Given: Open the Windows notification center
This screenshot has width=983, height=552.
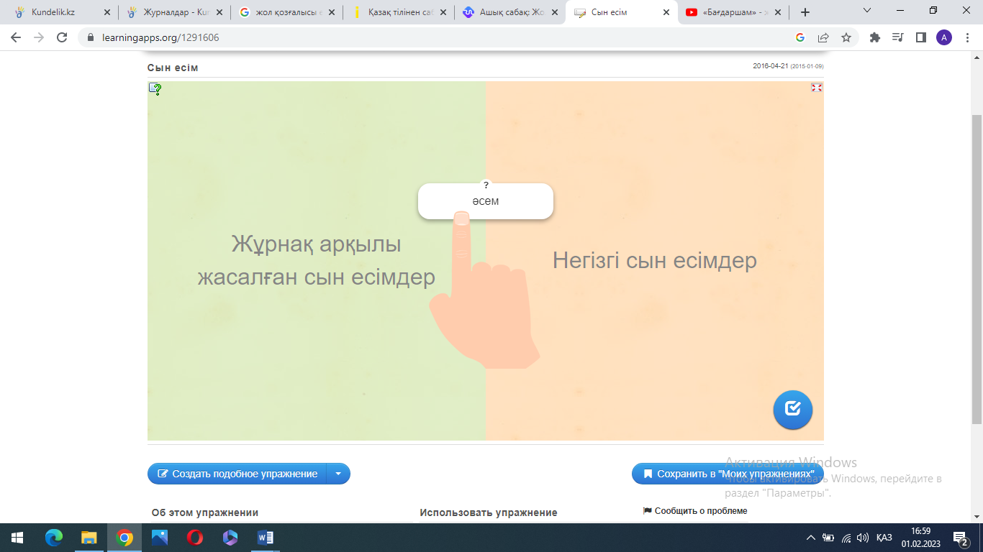Looking at the screenshot, I should point(961,537).
